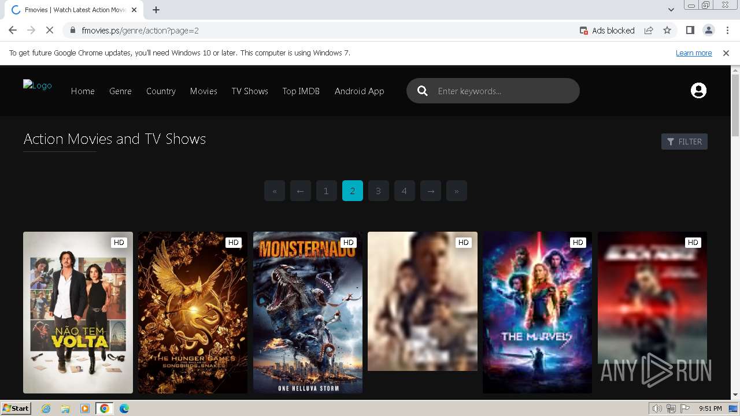Click the browser forward arrow
The width and height of the screenshot is (740, 416).
pyautogui.click(x=31, y=31)
